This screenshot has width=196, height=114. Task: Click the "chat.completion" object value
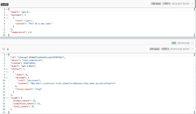pos(32,60)
